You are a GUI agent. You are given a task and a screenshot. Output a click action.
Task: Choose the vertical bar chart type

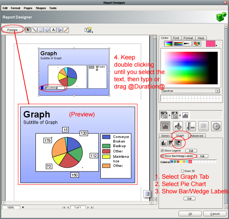[164, 143]
